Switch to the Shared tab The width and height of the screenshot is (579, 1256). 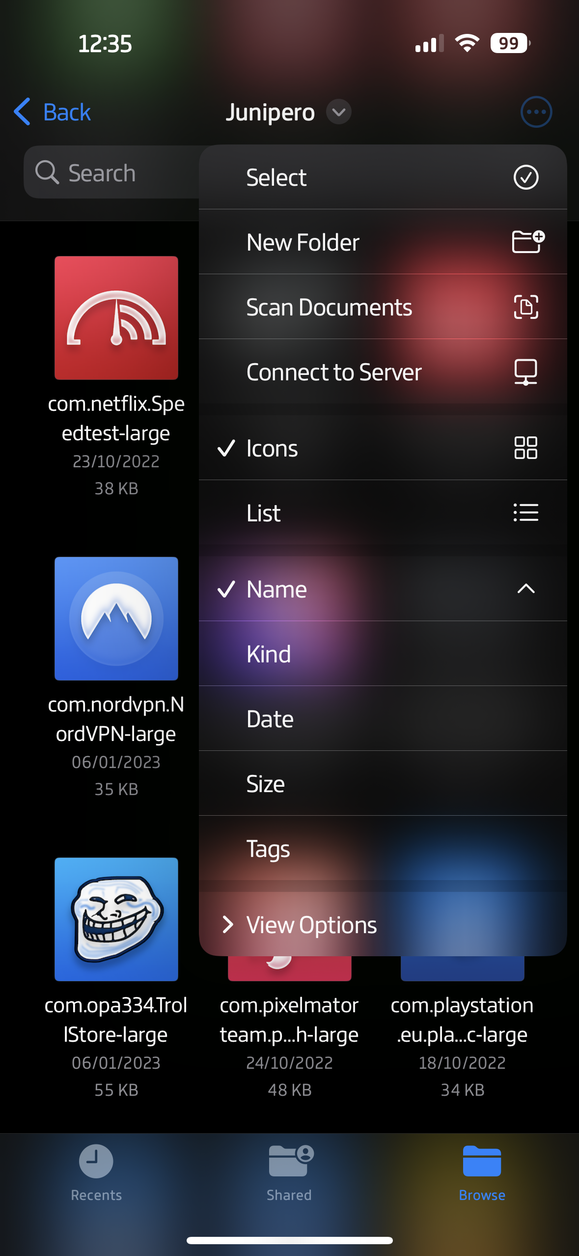pyautogui.click(x=289, y=1173)
